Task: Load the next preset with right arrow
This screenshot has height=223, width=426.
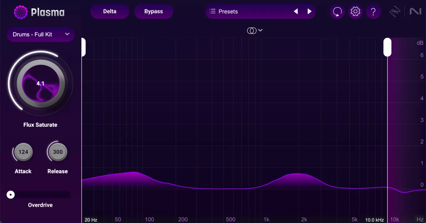Action: pyautogui.click(x=309, y=12)
